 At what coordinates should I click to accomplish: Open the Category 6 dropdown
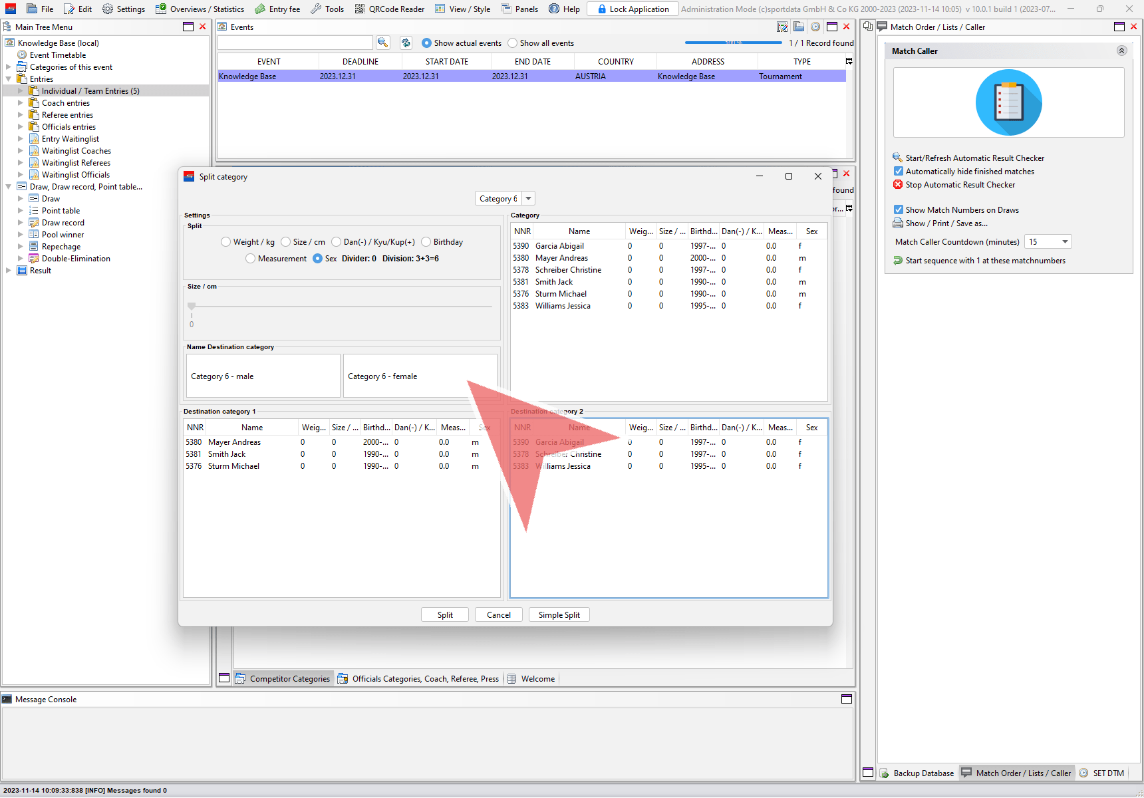coord(528,199)
